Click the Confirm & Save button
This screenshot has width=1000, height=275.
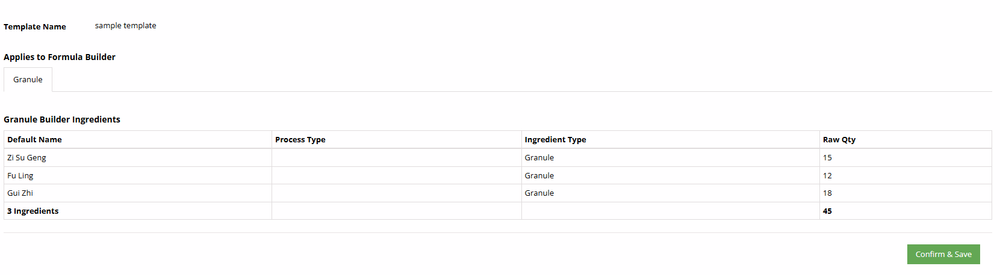tap(943, 254)
